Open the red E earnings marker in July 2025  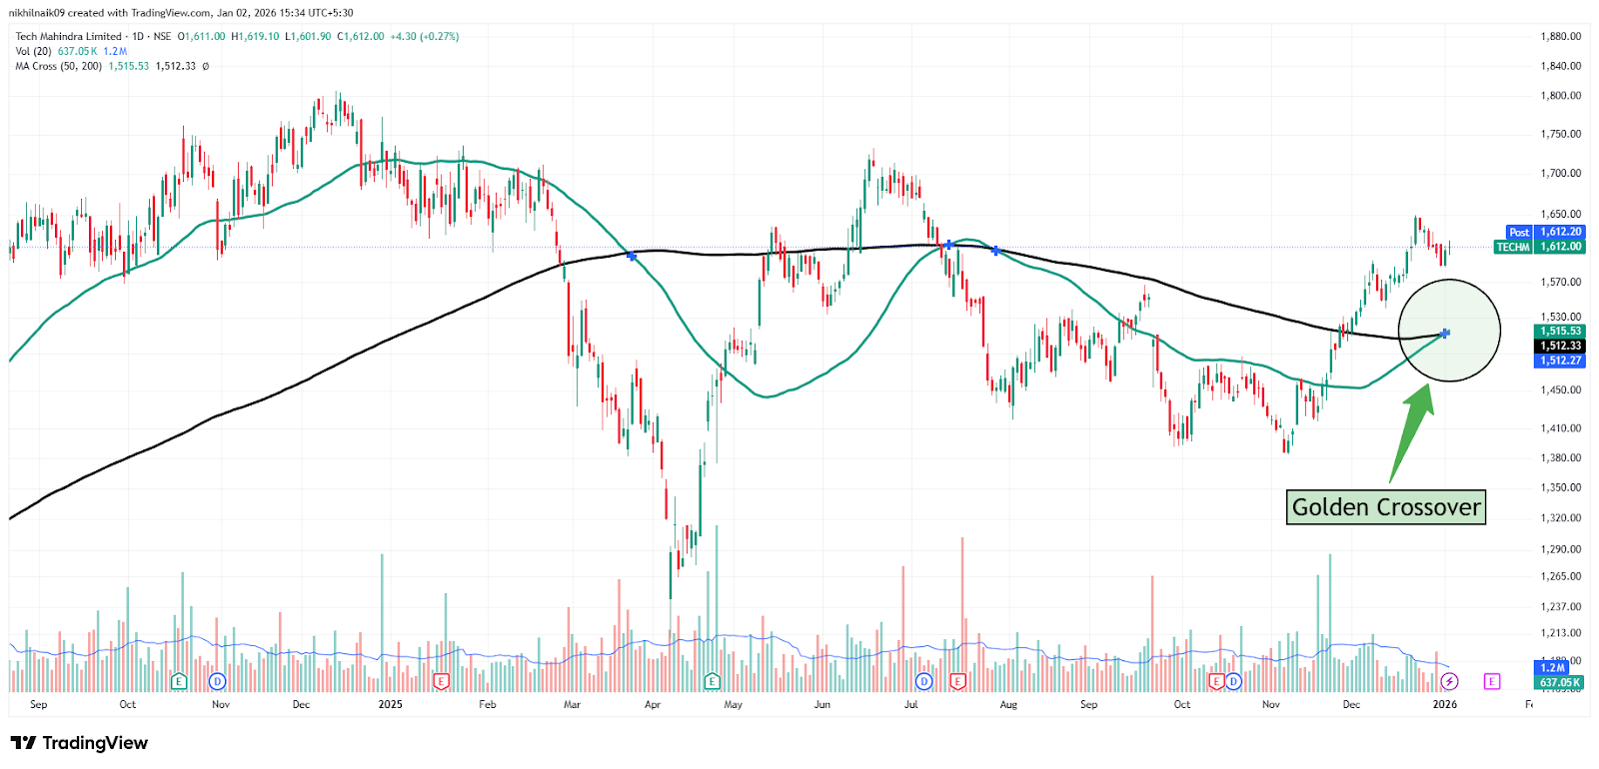coord(957,681)
